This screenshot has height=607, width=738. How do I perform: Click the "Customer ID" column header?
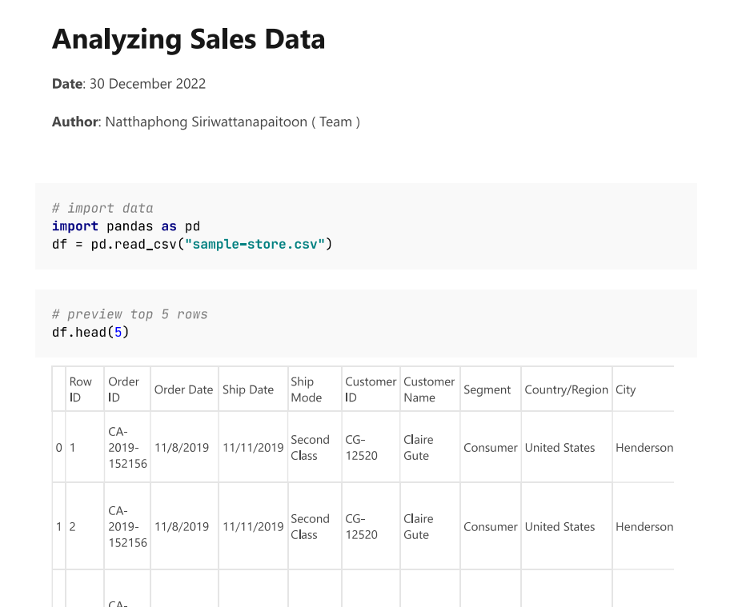coord(371,389)
